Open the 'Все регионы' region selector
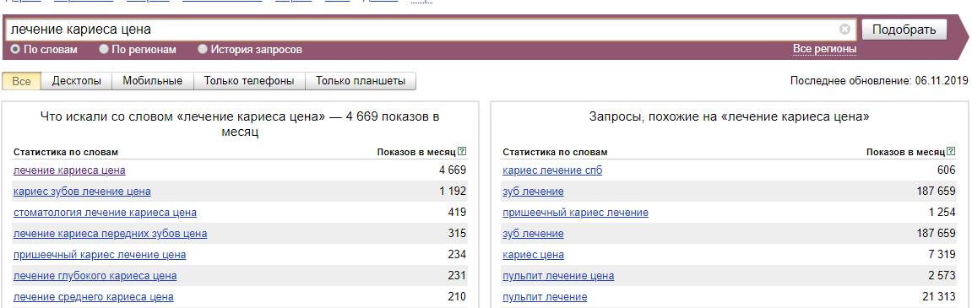 (824, 49)
